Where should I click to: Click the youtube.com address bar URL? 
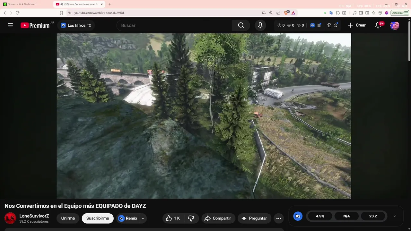[x=100, y=13]
